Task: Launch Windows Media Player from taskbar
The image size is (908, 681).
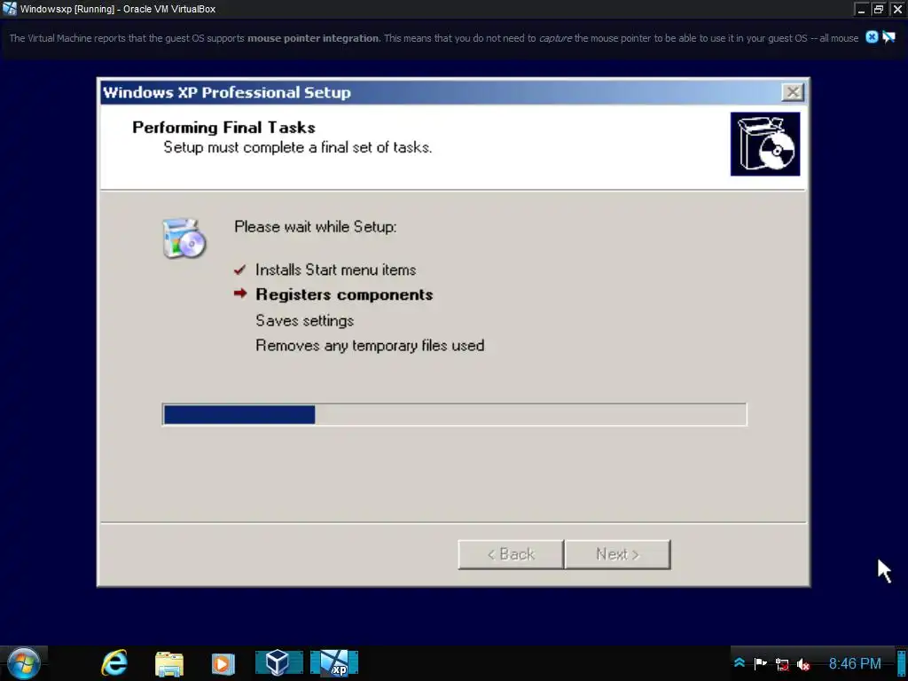Action: 223,663
